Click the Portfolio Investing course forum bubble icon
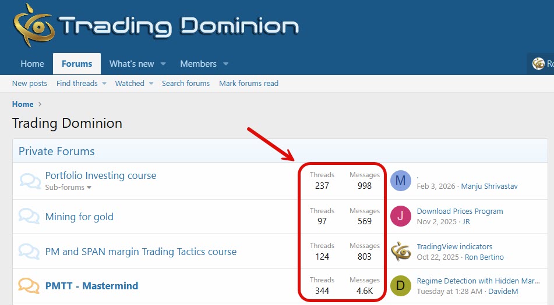The height and width of the screenshot is (305, 554). [x=29, y=181]
